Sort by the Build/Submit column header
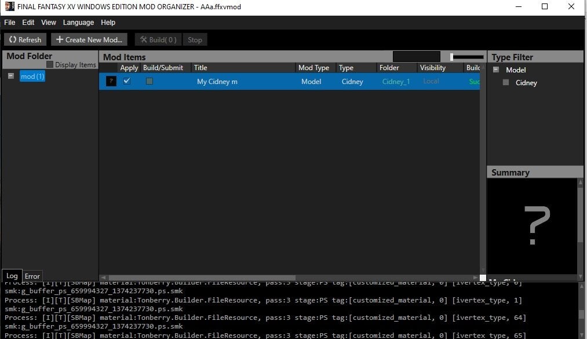 [x=166, y=68]
